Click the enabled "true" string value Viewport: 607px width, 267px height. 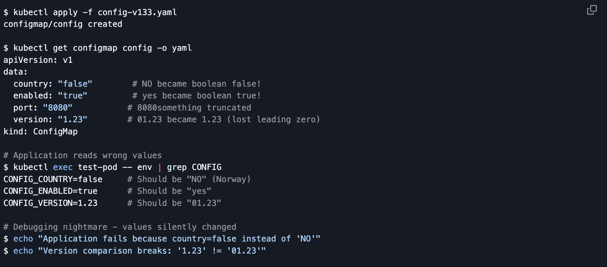(x=73, y=96)
